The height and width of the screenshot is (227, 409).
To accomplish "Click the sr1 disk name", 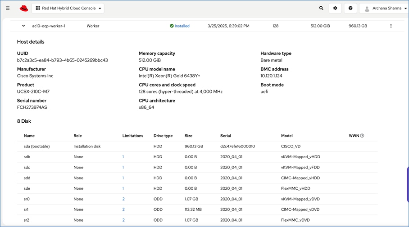I will tap(26, 209).
